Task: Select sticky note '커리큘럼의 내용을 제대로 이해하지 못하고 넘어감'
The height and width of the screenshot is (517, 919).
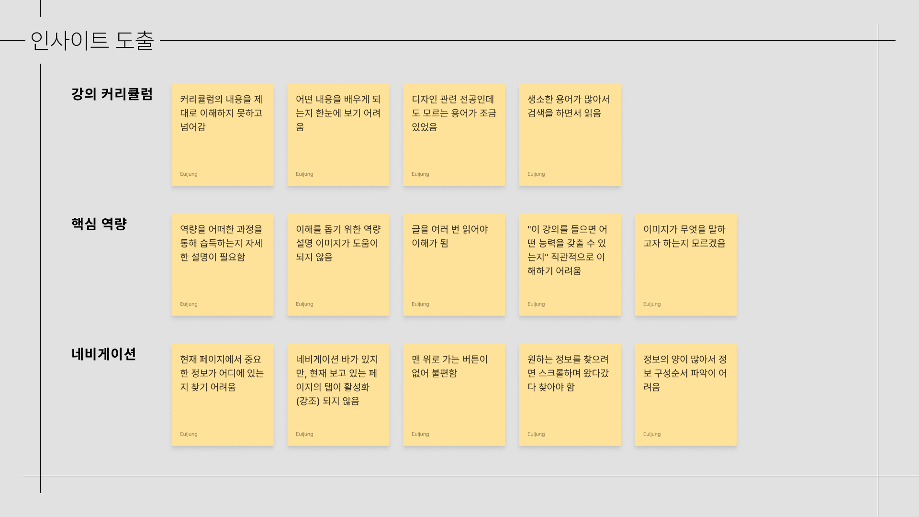Action: pyautogui.click(x=222, y=135)
